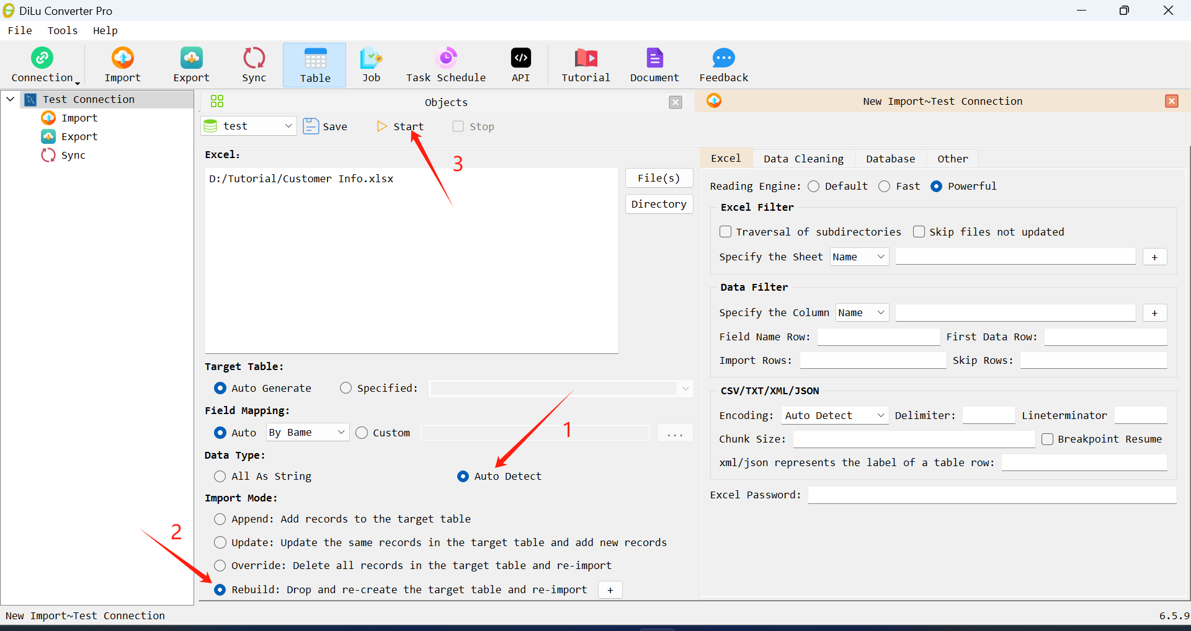
Task: Click the Field Name Row input field
Action: coord(878,337)
